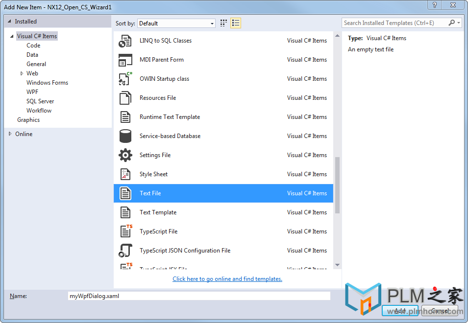Select the 'Text Template' template name
468x323 pixels.
pos(158,212)
